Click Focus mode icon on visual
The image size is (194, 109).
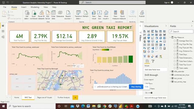tap(78, 66)
